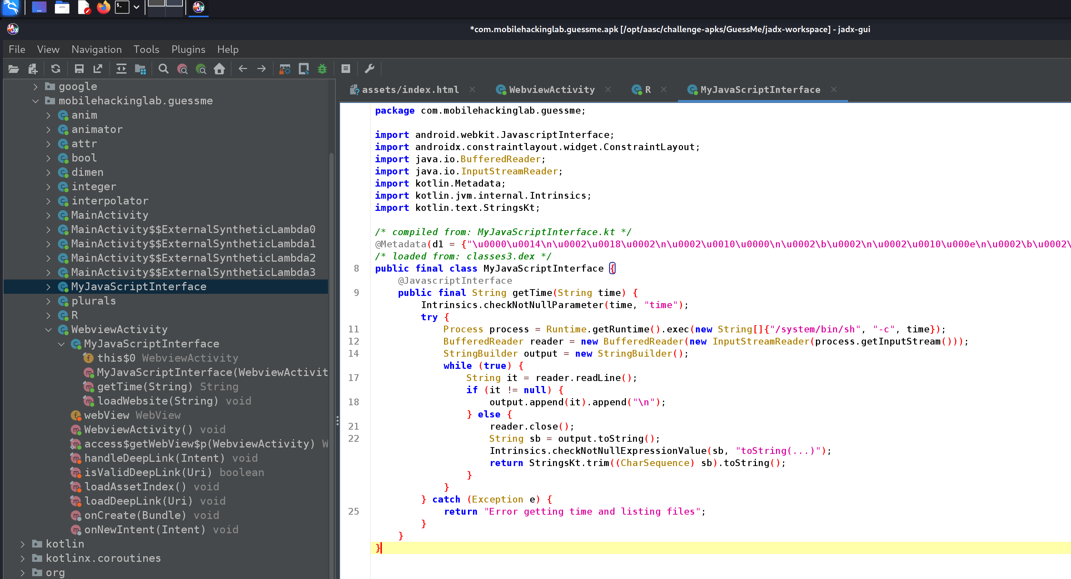Open the Navigation menu

click(x=96, y=49)
